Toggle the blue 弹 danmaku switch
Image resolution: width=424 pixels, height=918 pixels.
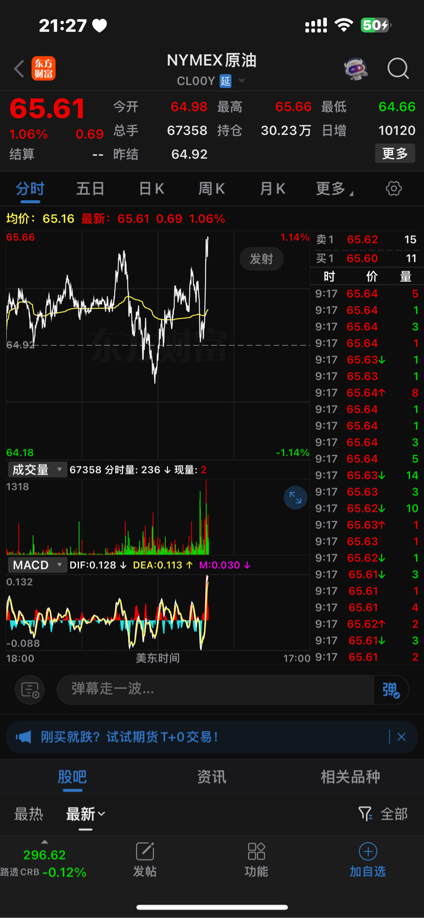391,689
